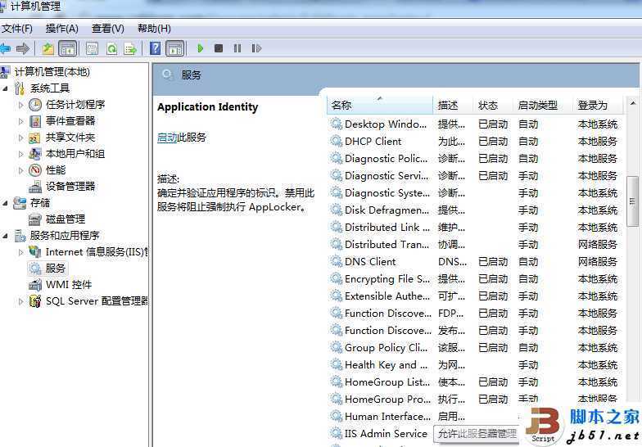This screenshot has height=447, width=642.
Task: Click the services list scrollbar thumb
Action: (x=632, y=201)
